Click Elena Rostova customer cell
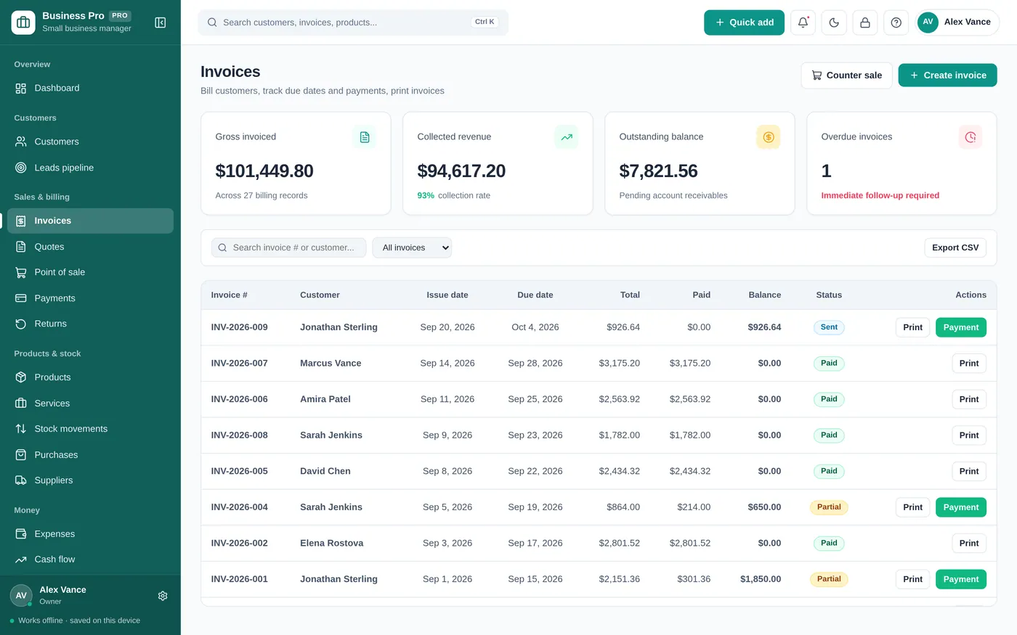This screenshot has height=635, width=1017. coord(332,543)
